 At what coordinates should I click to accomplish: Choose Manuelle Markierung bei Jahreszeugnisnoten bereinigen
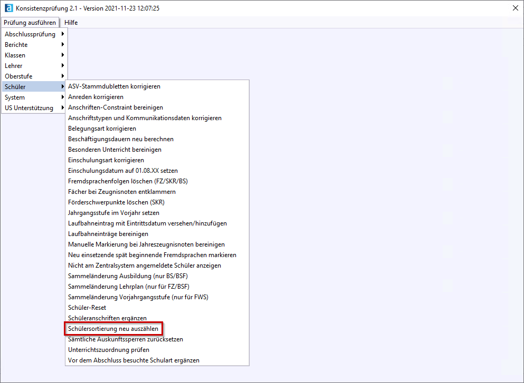pos(157,244)
